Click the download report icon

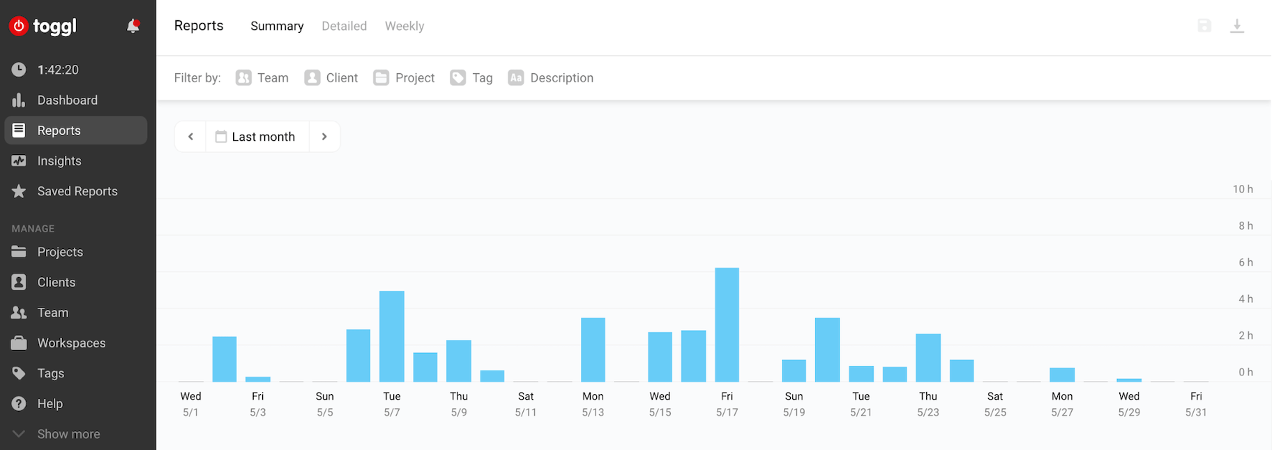pos(1236,26)
